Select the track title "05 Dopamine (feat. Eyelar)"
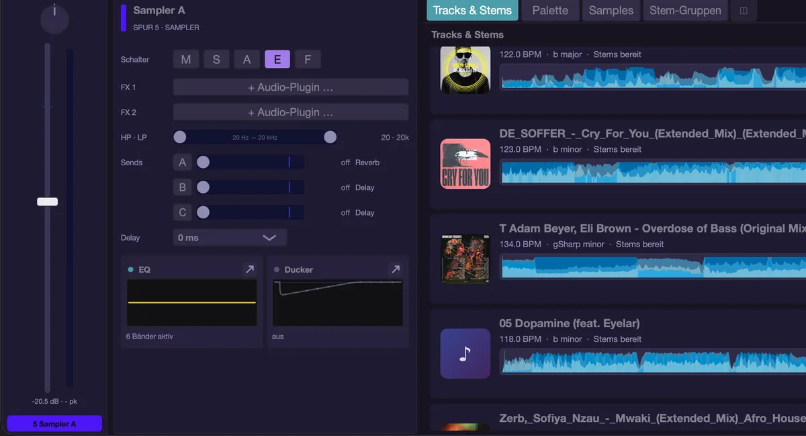Image resolution: width=806 pixels, height=436 pixels. (x=570, y=323)
